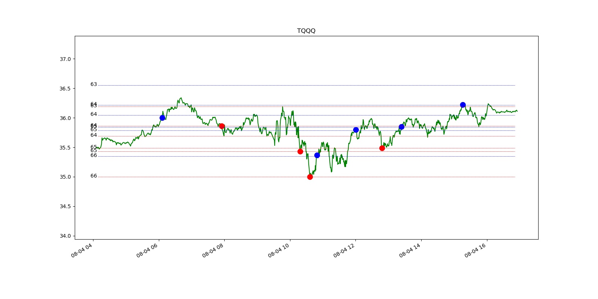This screenshot has height=299, width=598.
Task: Click the '08-04 14' x-axis label
Action: pos(410,250)
